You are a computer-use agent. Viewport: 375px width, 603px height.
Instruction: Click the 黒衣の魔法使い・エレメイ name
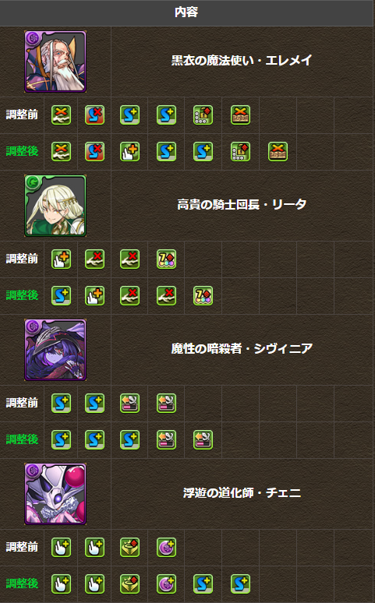[242, 60]
